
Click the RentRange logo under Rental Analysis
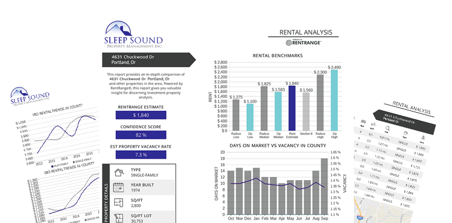click(x=303, y=42)
